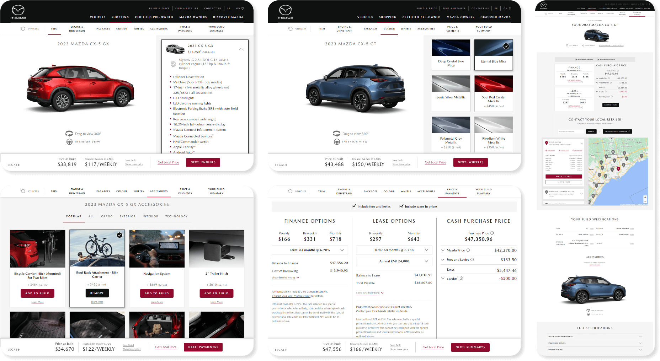The width and height of the screenshot is (660, 361).
Task: Click the NEXT: ENGINE button
Action: click(x=203, y=162)
